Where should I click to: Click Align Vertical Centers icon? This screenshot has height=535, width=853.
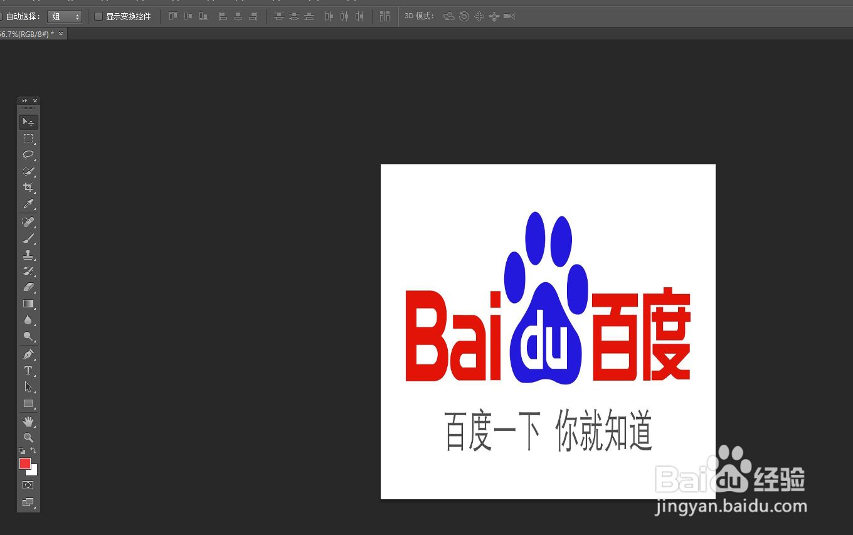click(x=188, y=16)
